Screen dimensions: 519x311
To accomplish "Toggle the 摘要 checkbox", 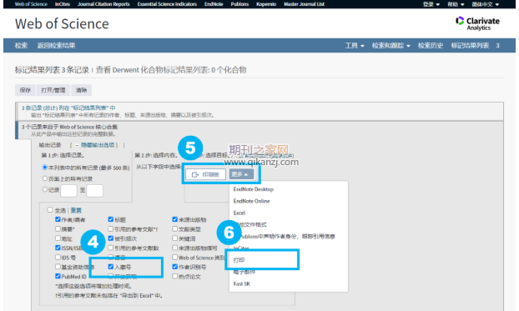I will click(58, 228).
